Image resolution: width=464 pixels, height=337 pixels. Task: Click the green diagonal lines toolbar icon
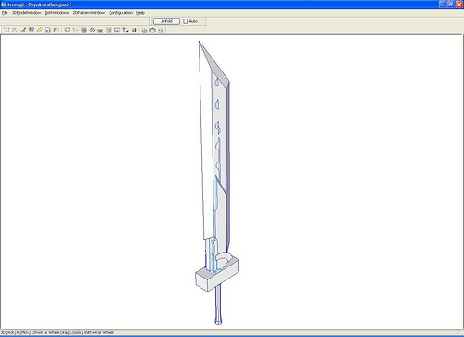40,30
